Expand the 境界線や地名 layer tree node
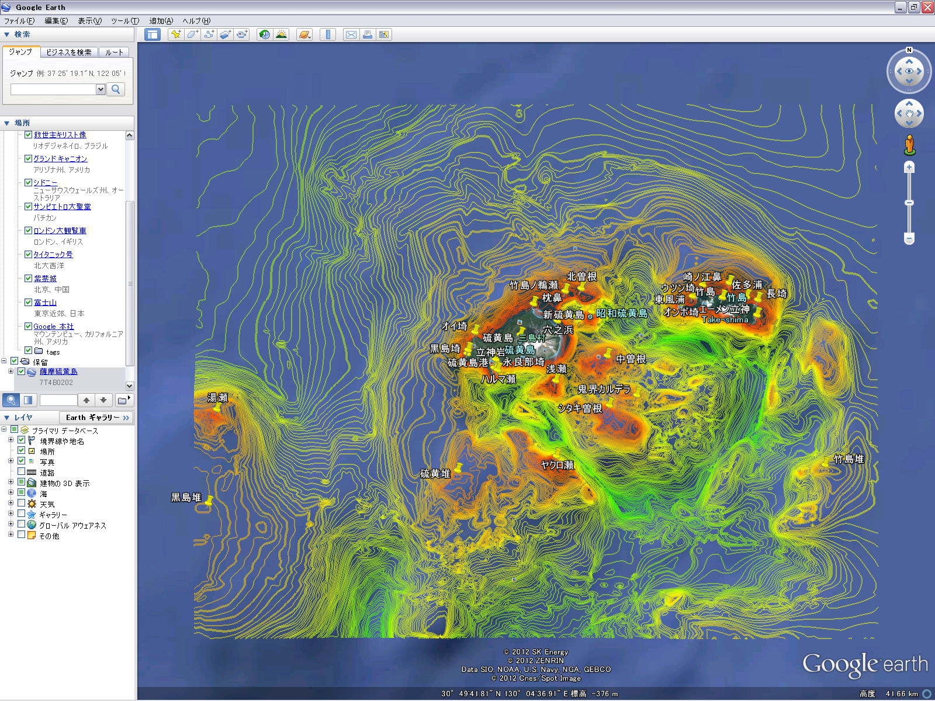Viewport: 935px width, 701px height. 11,440
